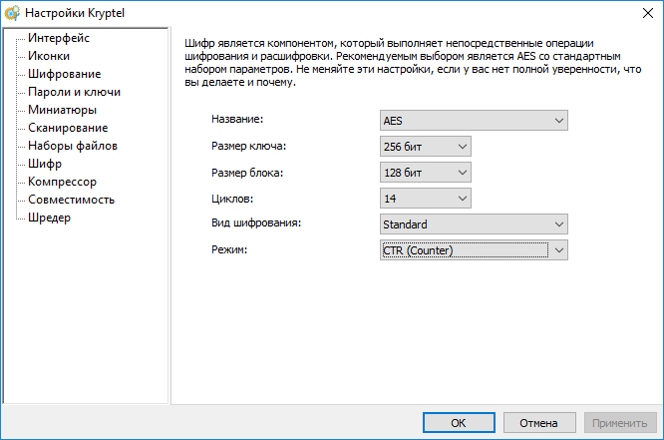
Task: Go to Совместимость settings
Action: pyautogui.click(x=72, y=200)
